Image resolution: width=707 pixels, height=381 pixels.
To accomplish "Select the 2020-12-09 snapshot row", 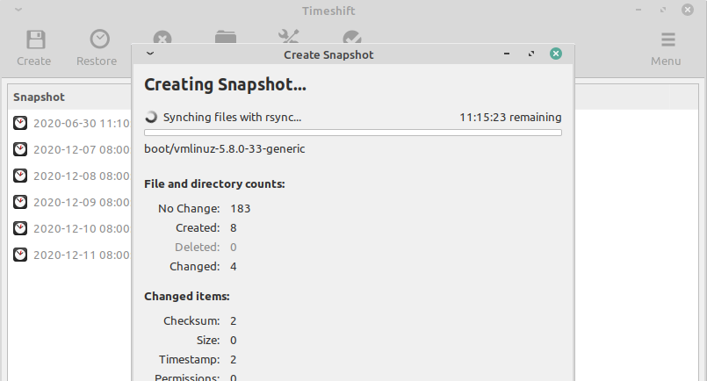I will click(x=81, y=202).
